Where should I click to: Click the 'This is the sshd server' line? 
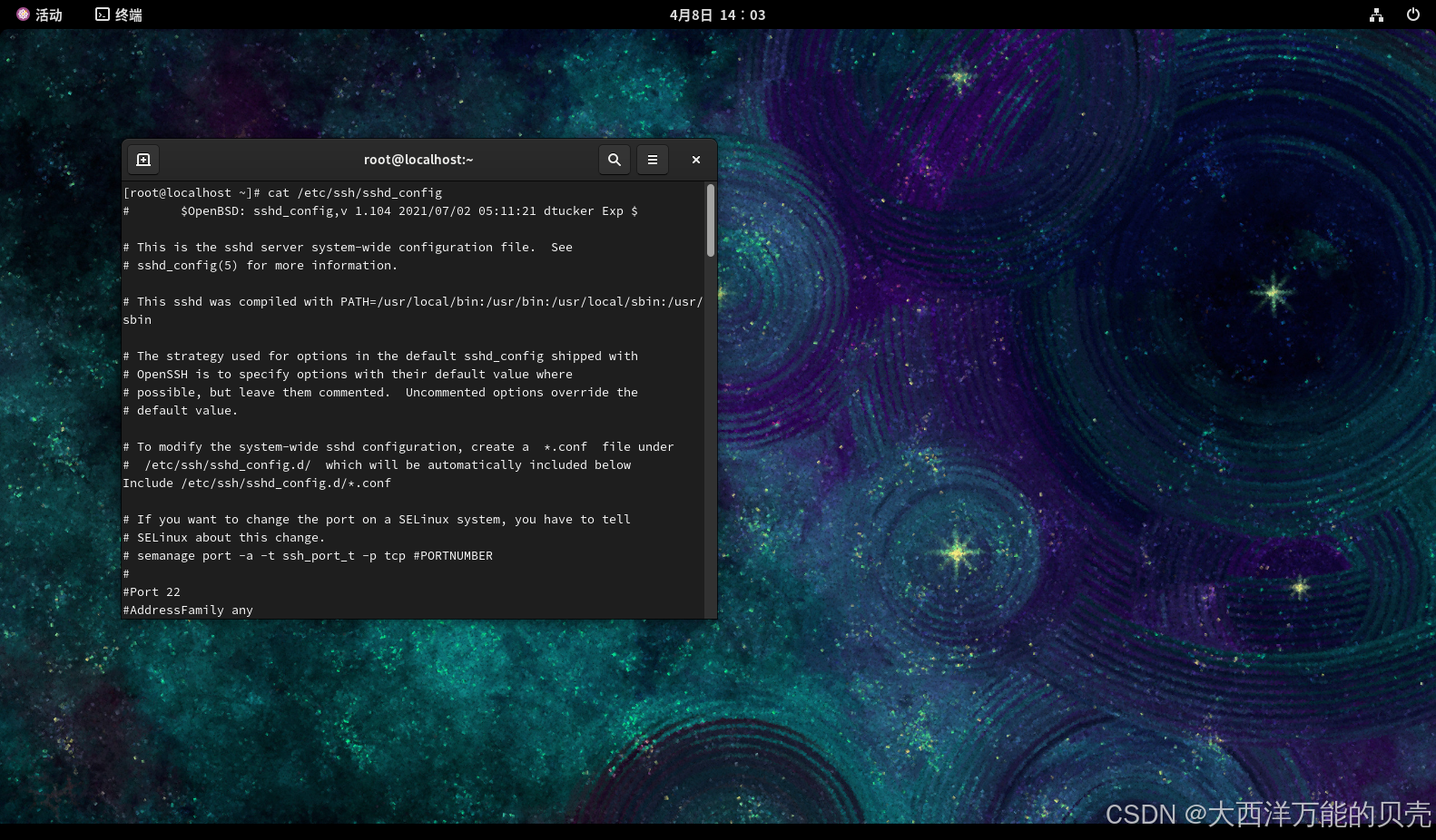coord(348,247)
